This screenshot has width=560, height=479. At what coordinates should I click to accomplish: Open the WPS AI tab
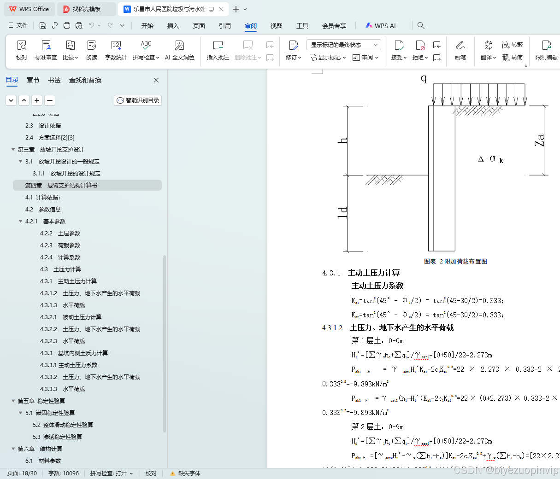pyautogui.click(x=381, y=26)
